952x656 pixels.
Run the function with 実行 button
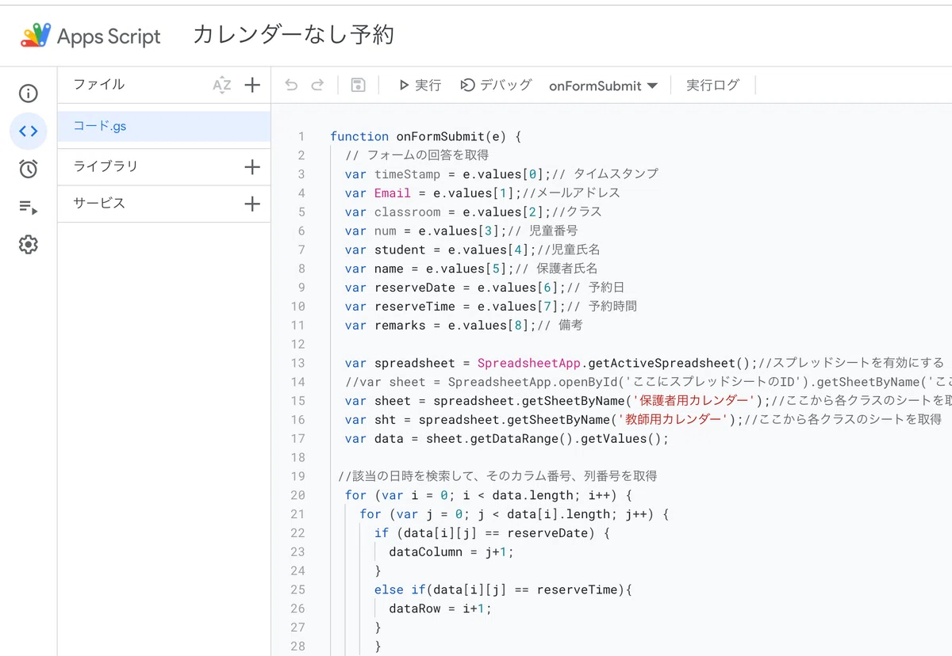point(420,85)
